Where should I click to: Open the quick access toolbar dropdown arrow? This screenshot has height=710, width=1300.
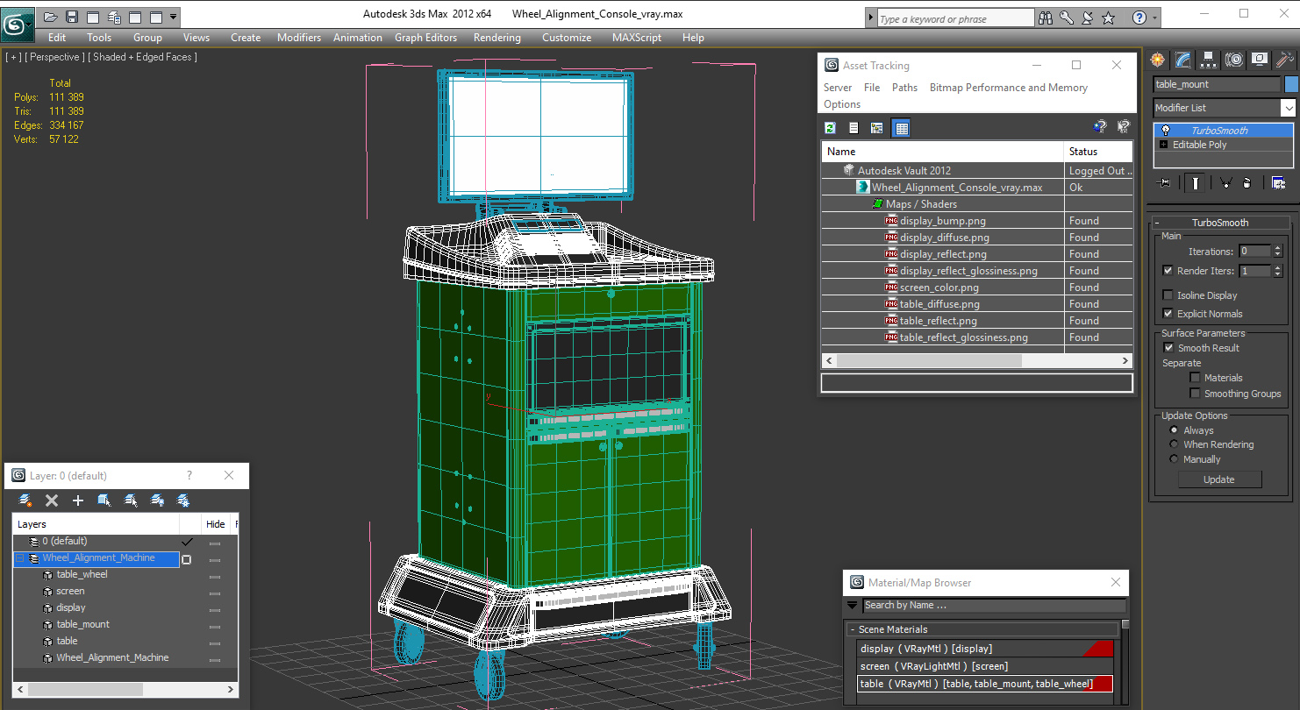(x=174, y=17)
